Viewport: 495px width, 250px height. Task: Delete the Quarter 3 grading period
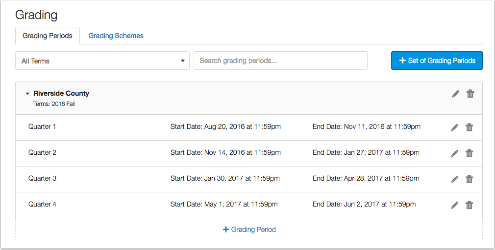click(x=469, y=179)
